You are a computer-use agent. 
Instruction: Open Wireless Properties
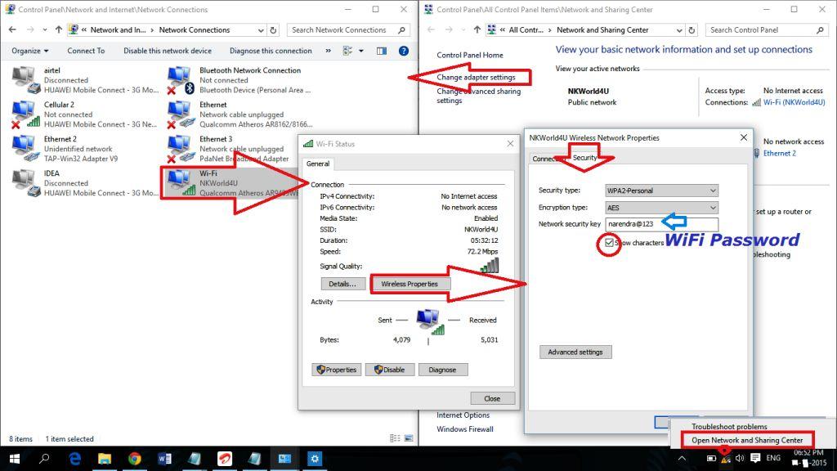(x=410, y=284)
